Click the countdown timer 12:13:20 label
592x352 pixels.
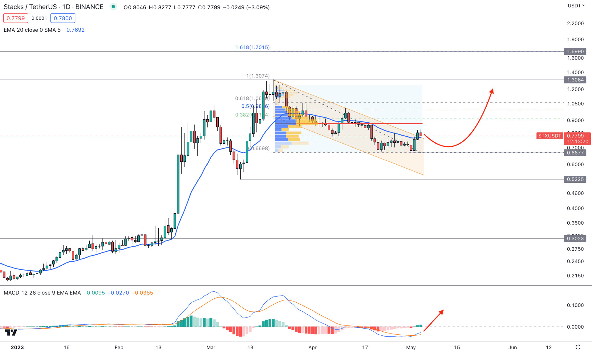(578, 142)
